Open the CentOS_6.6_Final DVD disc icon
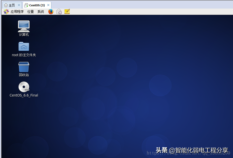The width and height of the screenshot is (233, 158). pyautogui.click(x=24, y=87)
